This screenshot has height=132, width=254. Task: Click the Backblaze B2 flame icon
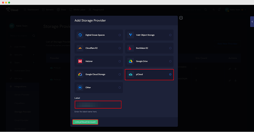point(130,48)
